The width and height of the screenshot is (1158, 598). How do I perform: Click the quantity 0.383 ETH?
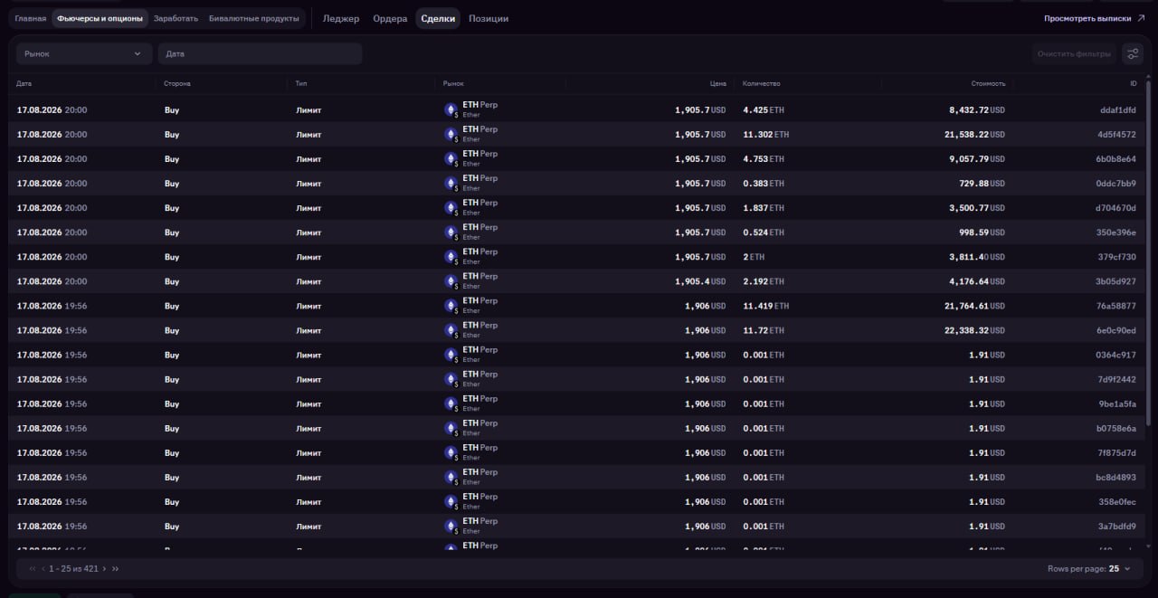pos(764,184)
